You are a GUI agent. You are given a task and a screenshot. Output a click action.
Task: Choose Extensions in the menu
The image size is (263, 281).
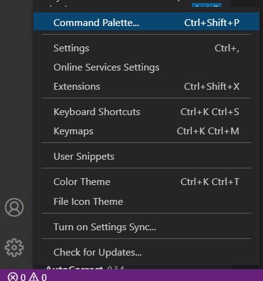tap(146, 87)
